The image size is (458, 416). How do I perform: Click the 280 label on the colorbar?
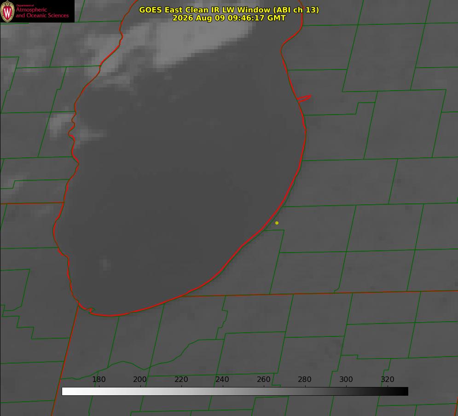point(305,380)
